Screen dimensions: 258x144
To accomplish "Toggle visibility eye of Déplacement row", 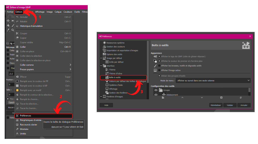I will 156,95.
